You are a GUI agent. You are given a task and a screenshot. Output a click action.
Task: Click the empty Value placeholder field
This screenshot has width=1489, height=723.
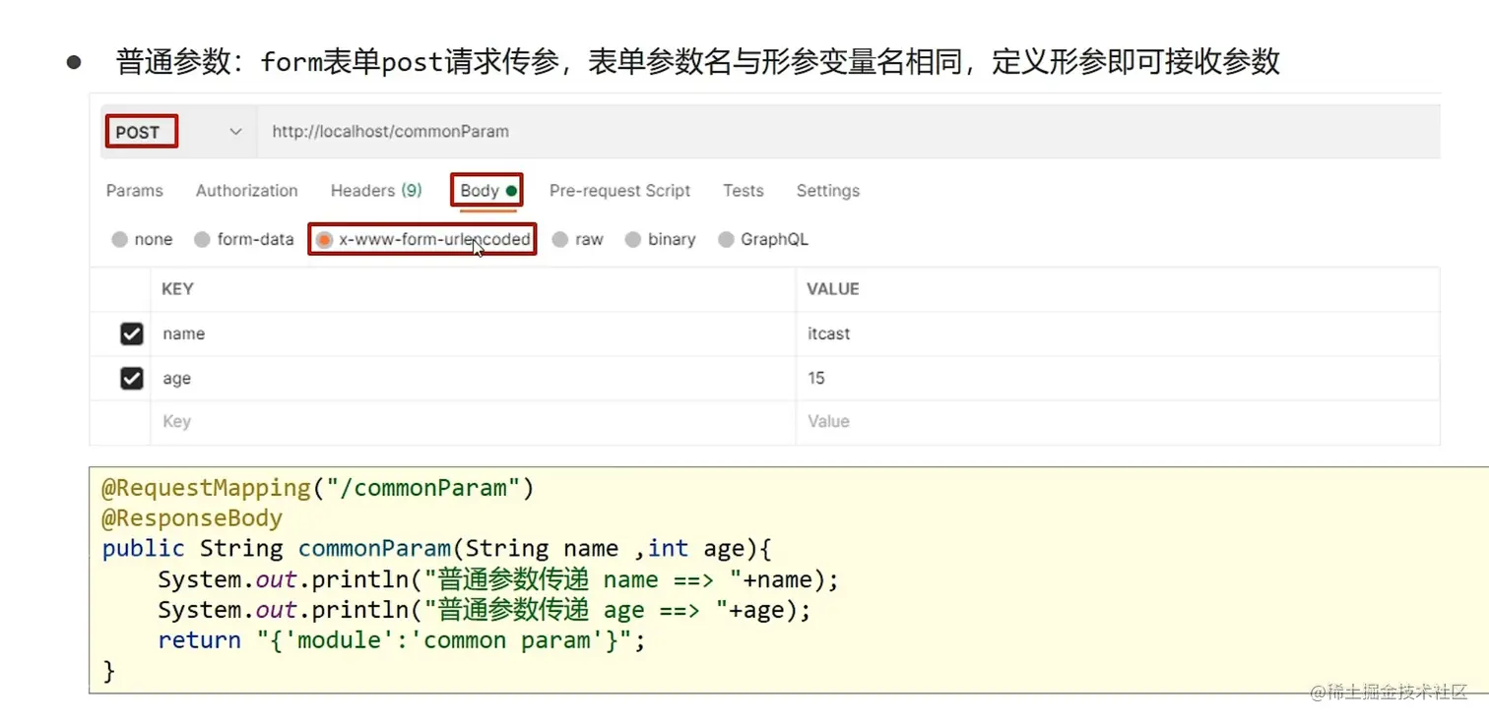(1118, 422)
